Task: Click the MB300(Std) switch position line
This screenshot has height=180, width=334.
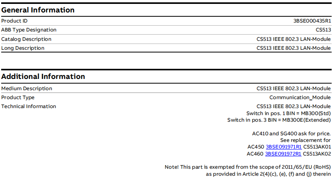Action: [x=288, y=113]
